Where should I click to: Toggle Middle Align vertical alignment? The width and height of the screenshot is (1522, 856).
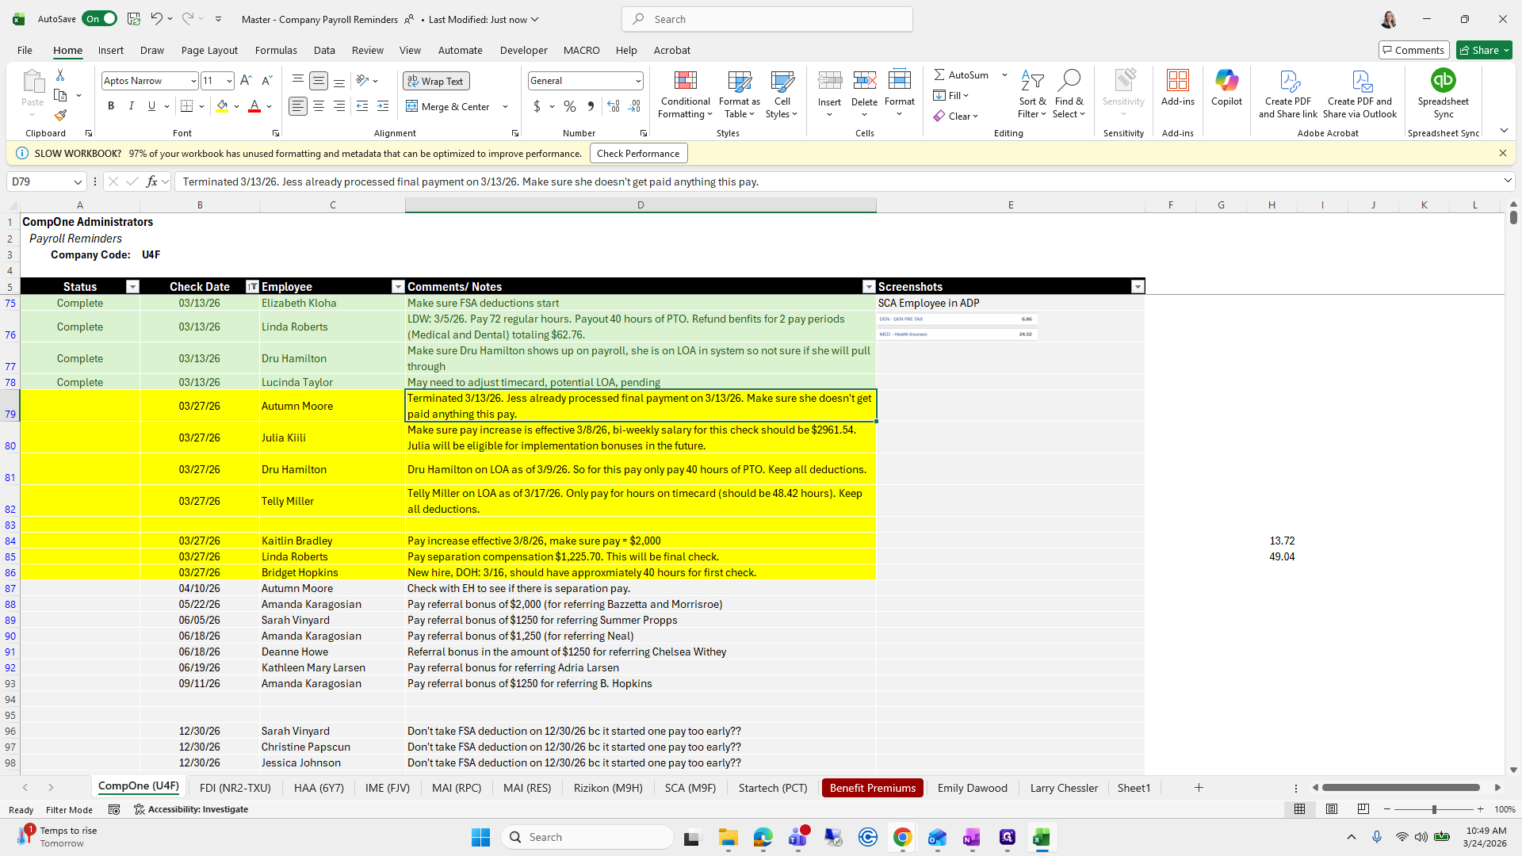pos(319,81)
